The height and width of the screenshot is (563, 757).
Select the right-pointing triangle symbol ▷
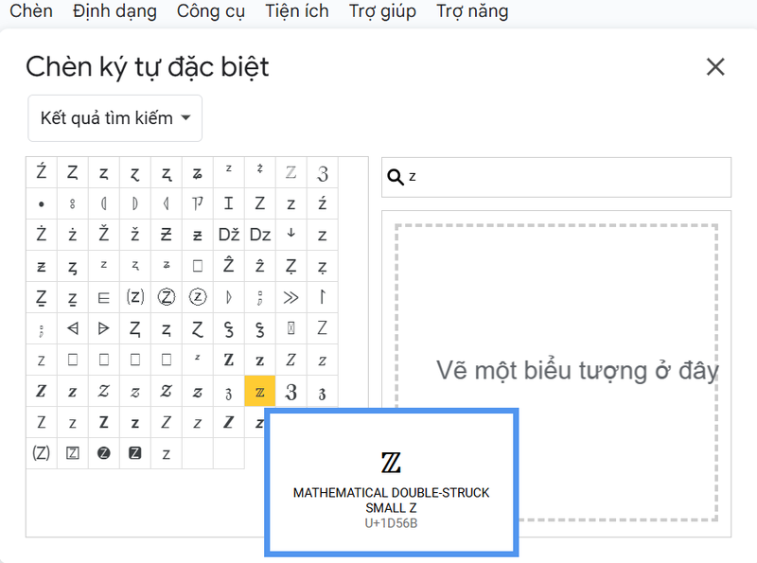point(104,329)
